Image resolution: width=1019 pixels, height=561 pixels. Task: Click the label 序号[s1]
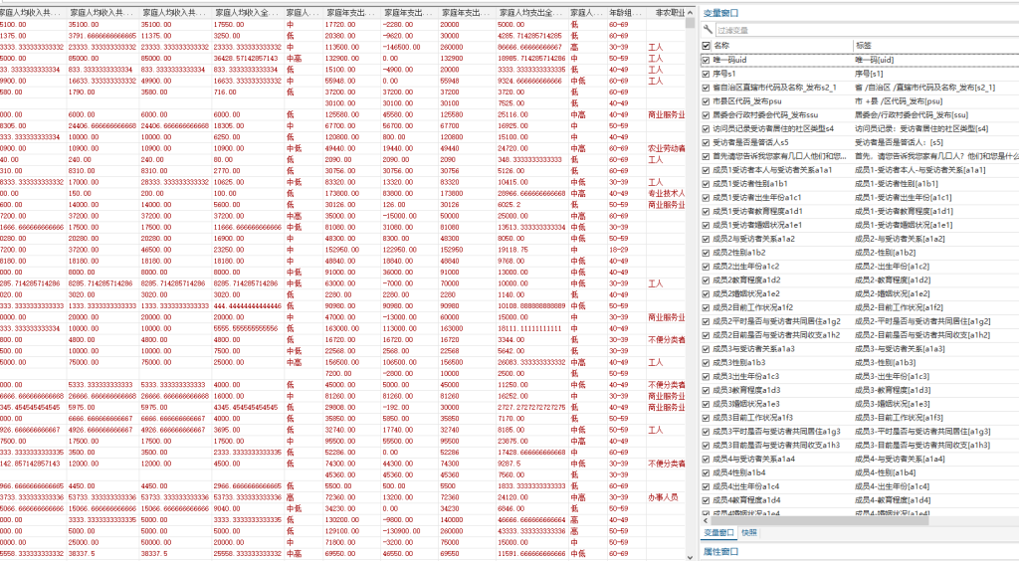tap(869, 74)
